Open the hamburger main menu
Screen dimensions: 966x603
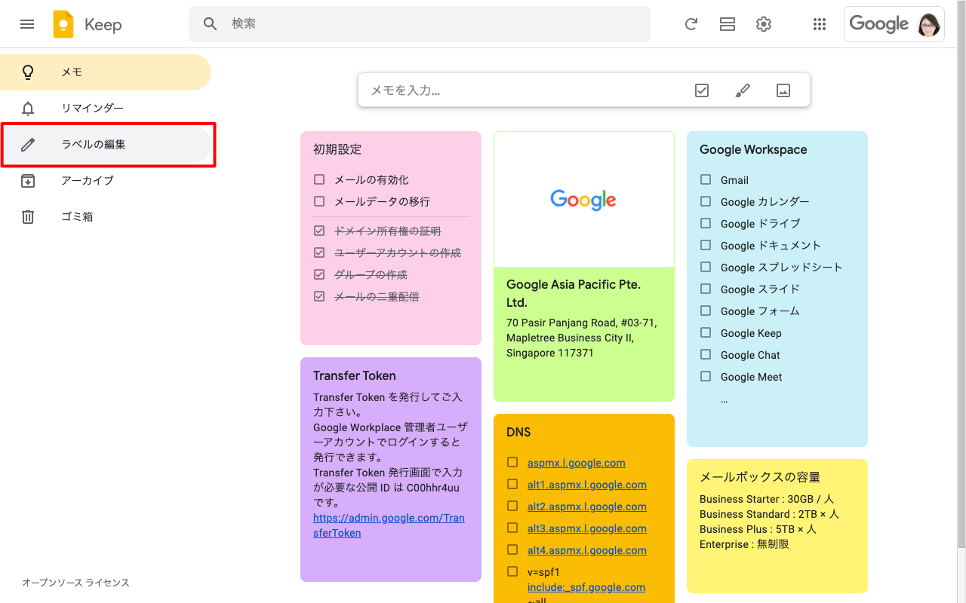(27, 24)
